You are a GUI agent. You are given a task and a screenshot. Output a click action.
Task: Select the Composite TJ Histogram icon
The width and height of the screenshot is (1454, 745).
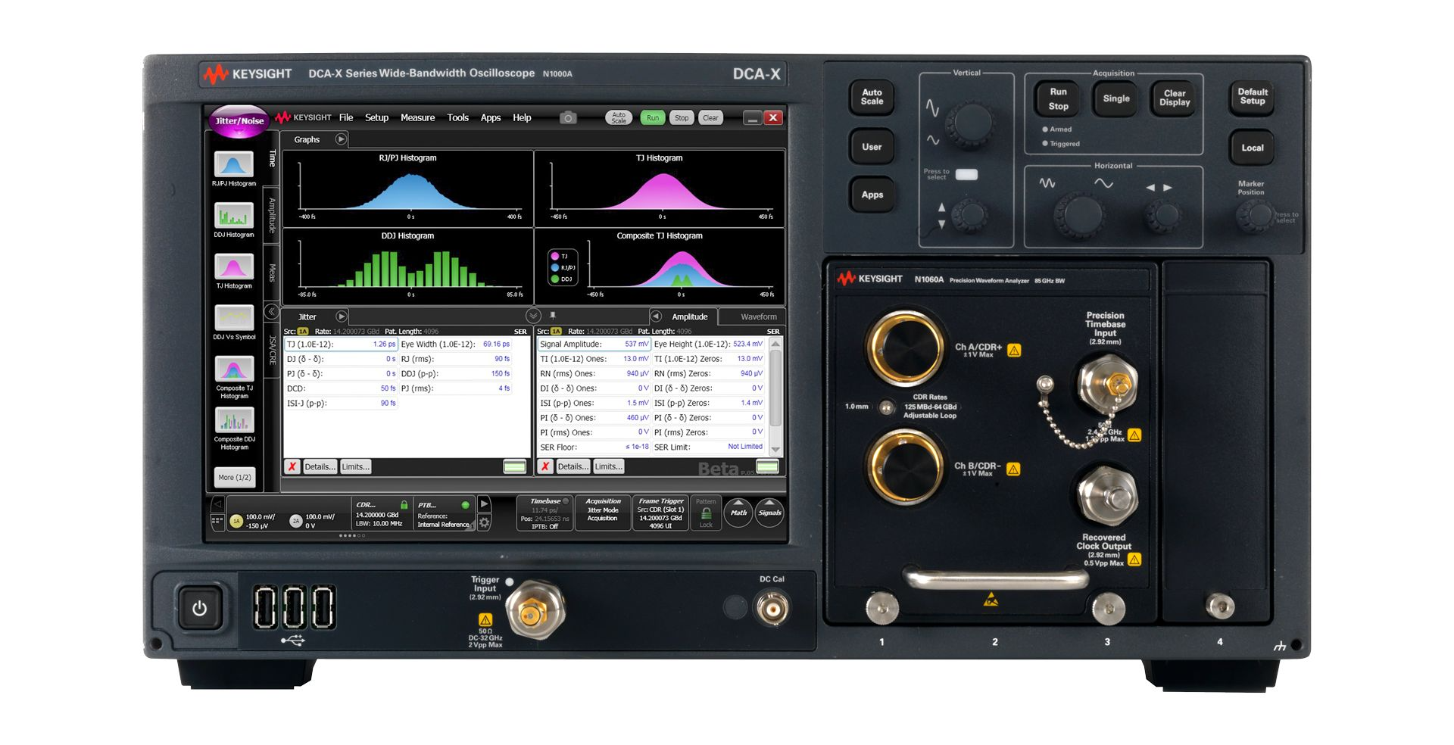(234, 369)
